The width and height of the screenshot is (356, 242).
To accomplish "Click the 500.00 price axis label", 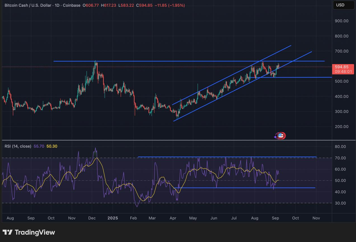I will click(x=341, y=81).
